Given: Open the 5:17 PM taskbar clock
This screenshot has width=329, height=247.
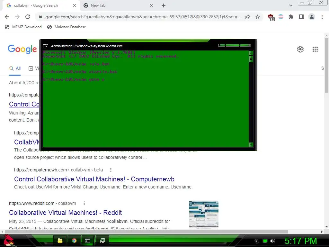Looking at the screenshot, I should (301, 241).
